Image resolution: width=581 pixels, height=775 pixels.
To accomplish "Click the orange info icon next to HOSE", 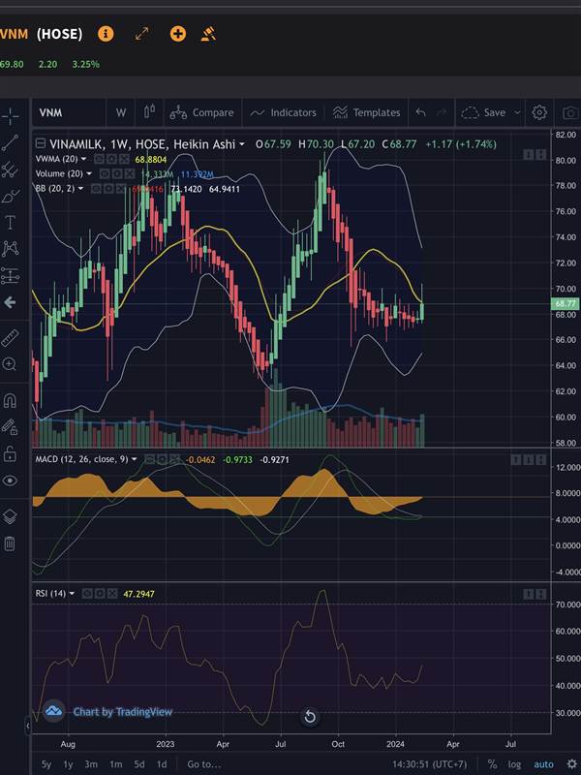I will tap(106, 34).
